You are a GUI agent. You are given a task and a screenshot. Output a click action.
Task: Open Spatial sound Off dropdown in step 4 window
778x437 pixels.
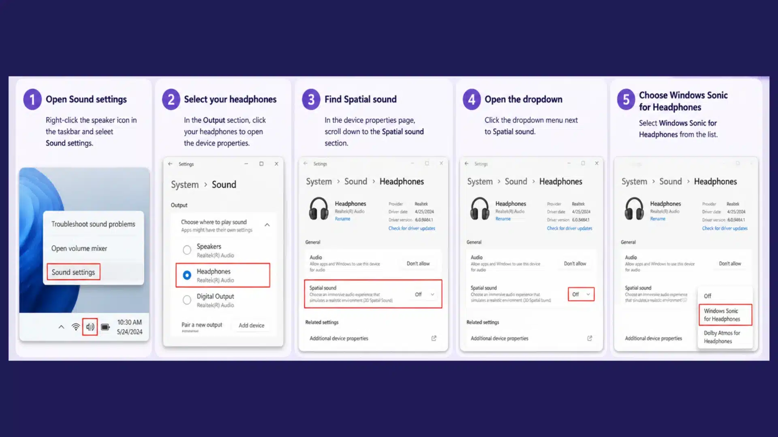(x=581, y=295)
